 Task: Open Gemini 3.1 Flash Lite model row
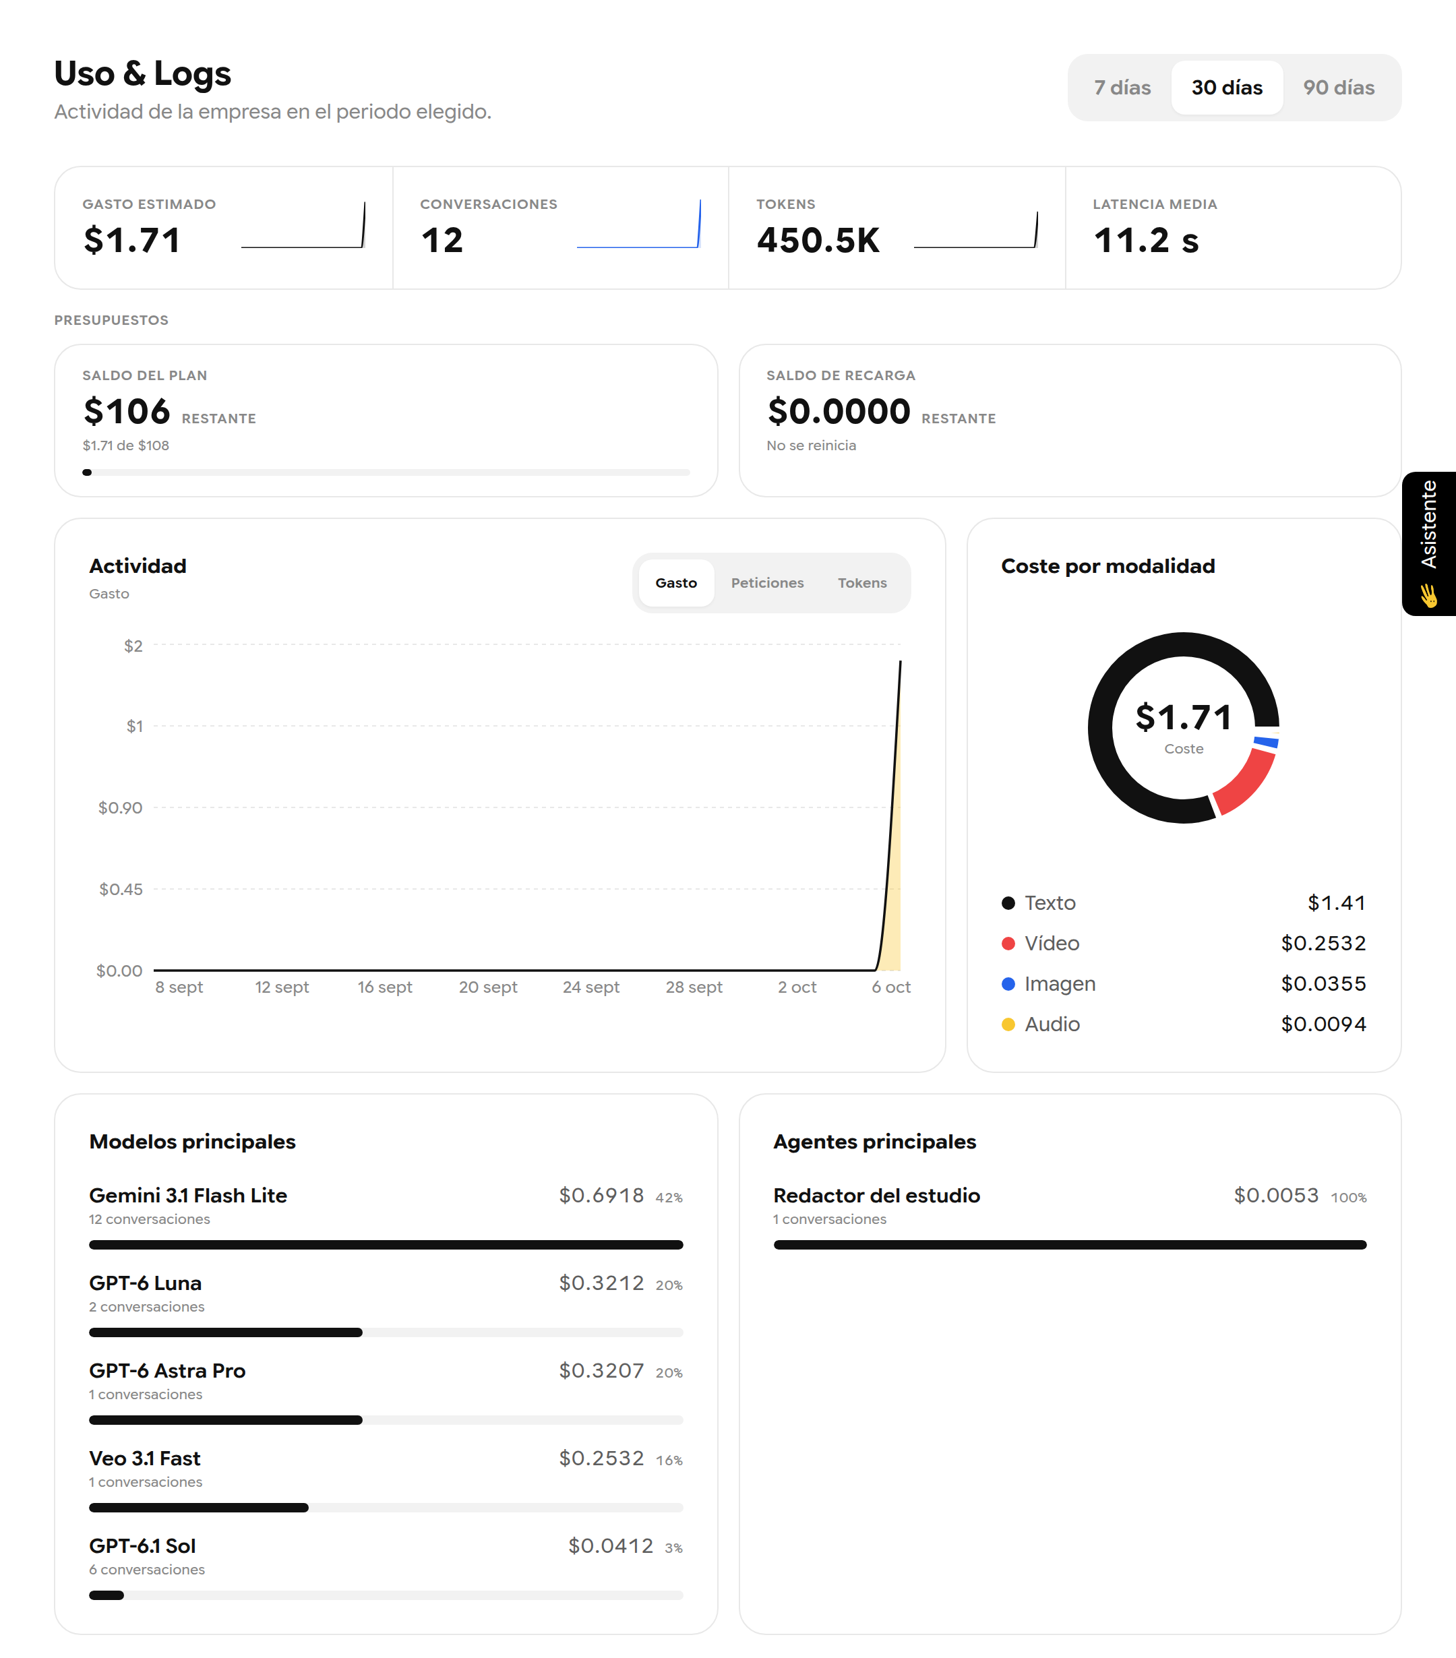pyautogui.click(x=386, y=1216)
